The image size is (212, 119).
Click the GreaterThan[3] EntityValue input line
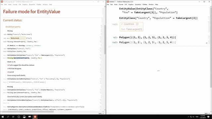36,90
